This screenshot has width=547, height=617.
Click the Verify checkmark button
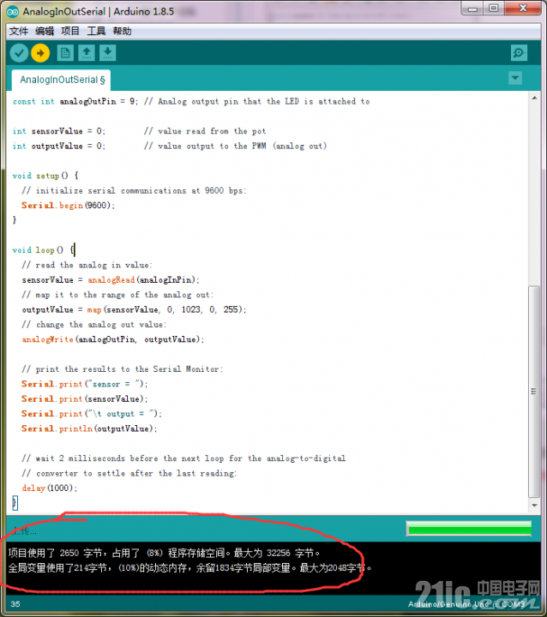point(19,53)
